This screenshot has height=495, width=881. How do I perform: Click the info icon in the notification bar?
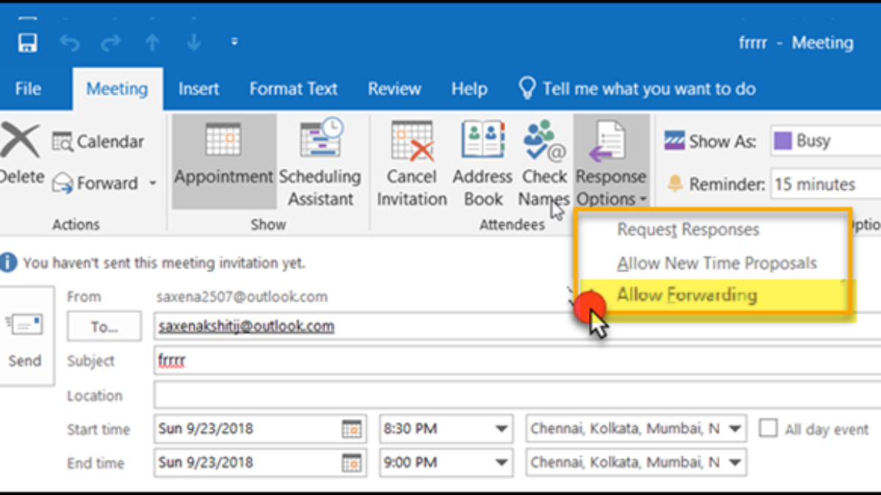(x=9, y=262)
